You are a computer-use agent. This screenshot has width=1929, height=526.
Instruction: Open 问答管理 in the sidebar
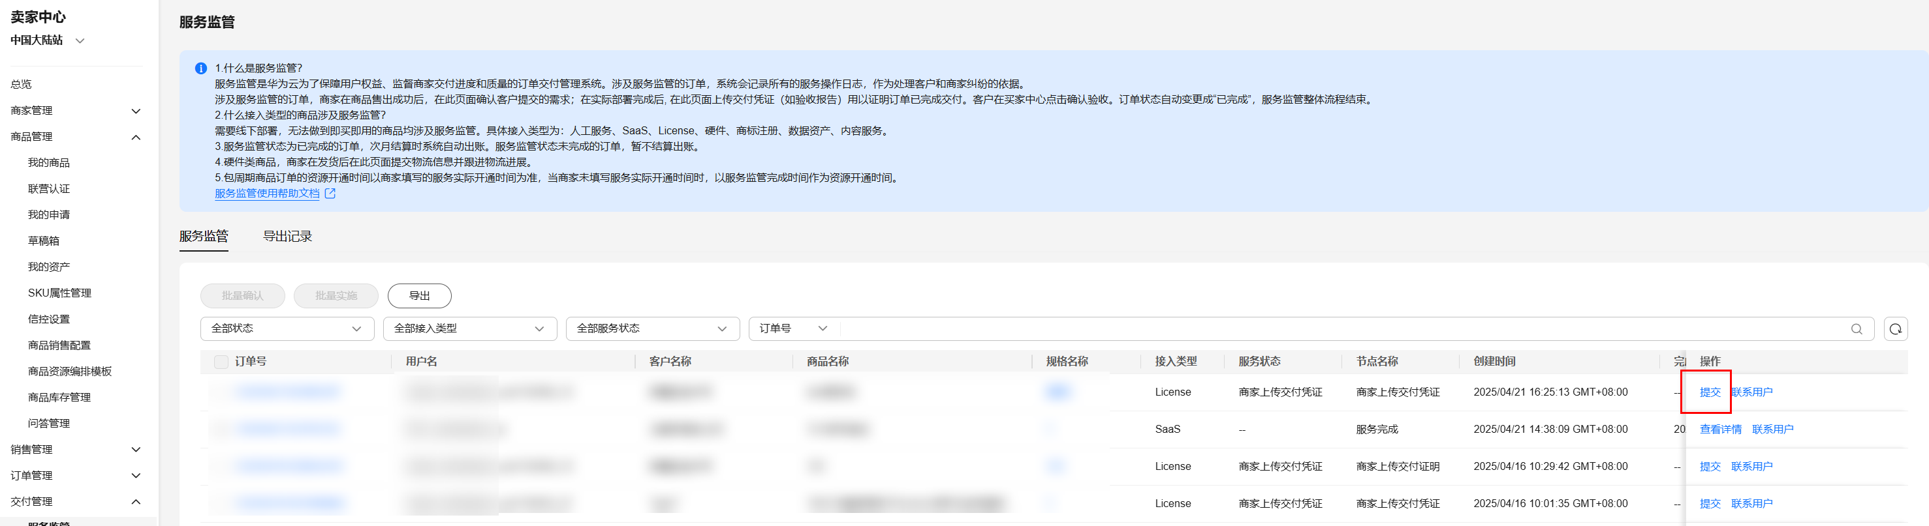[x=49, y=424]
